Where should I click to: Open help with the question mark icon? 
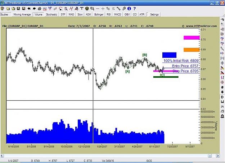click(x=134, y=9)
